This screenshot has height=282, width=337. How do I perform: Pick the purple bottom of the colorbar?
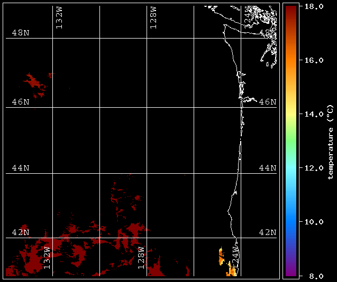tap(290, 272)
